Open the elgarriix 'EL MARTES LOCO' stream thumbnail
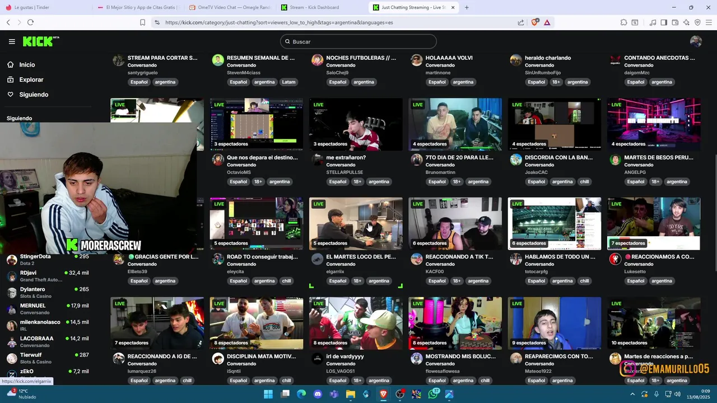 pos(356,223)
